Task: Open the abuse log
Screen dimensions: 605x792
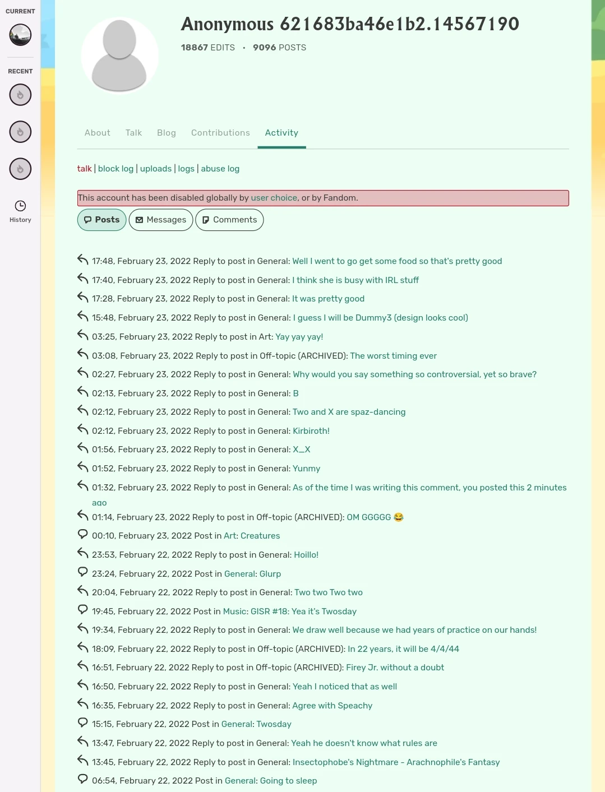Action: point(220,168)
